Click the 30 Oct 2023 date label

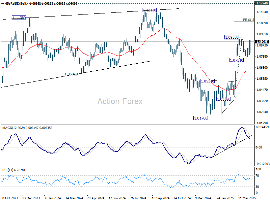point(9,198)
